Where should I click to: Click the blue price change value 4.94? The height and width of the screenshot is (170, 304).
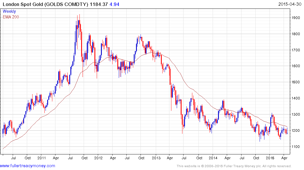tap(114, 4)
